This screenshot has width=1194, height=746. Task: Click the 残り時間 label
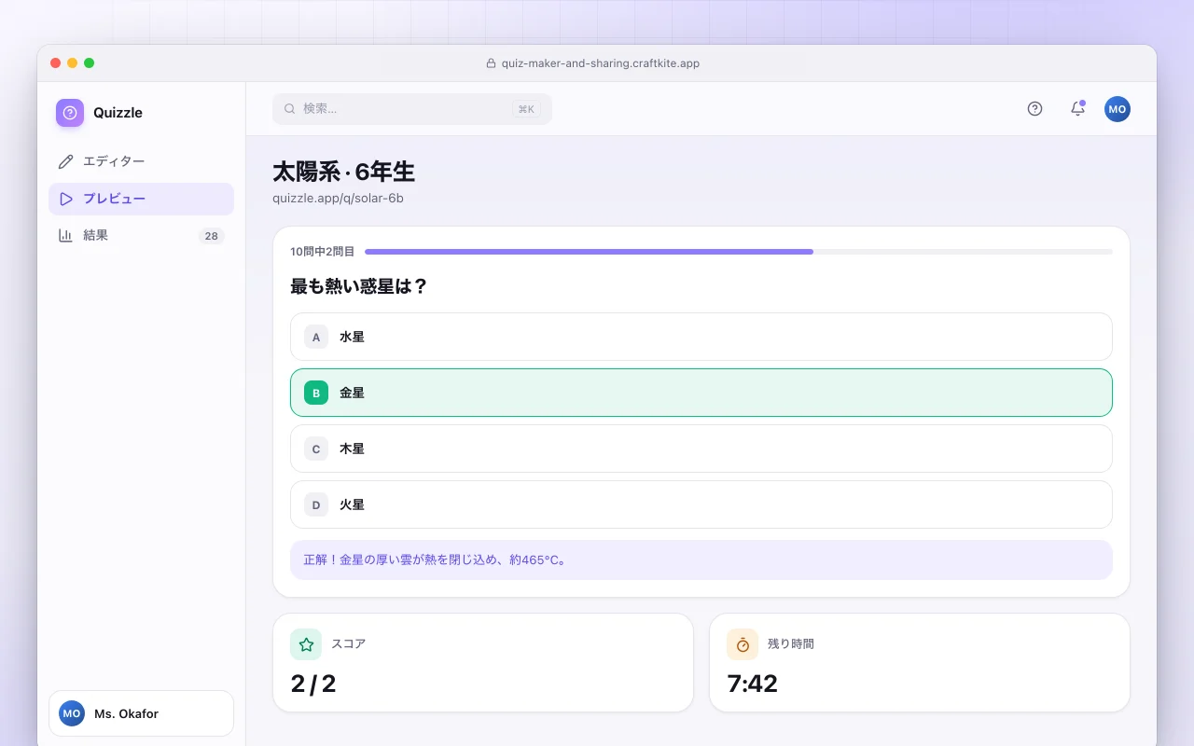point(791,644)
